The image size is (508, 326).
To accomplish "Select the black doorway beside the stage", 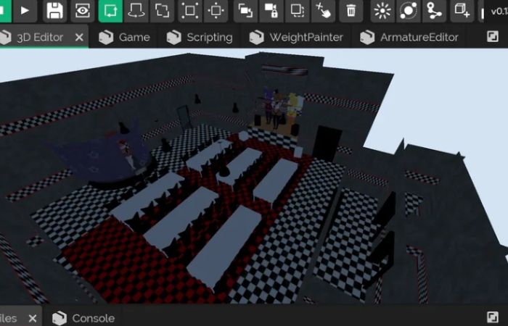I will coord(327,143).
